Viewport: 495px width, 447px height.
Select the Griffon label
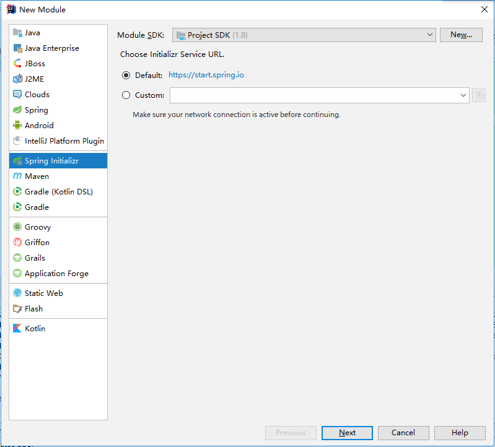point(37,242)
